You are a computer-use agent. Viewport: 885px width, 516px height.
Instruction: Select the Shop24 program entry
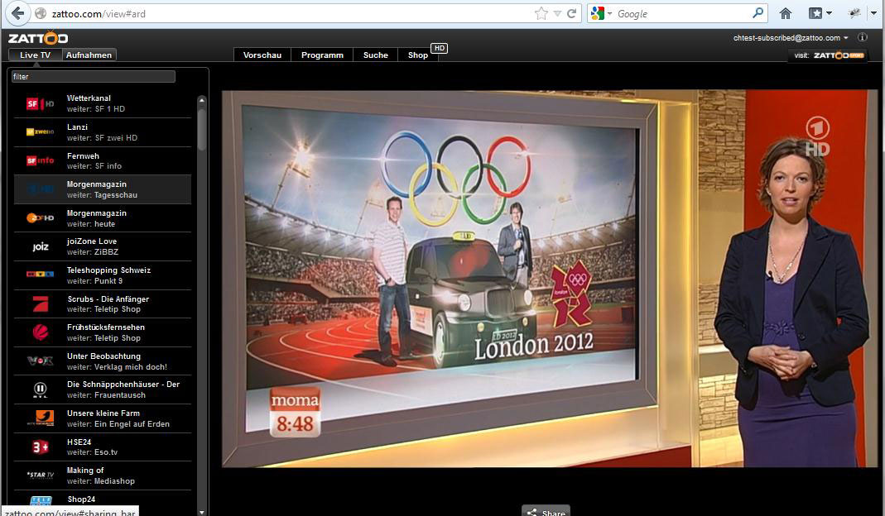coord(103,499)
